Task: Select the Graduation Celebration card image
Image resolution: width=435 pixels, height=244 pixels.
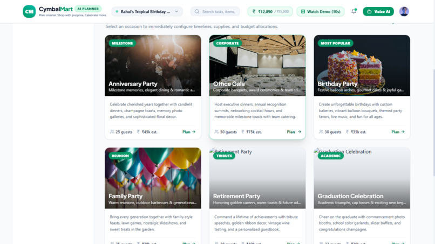Action: tap(362, 178)
